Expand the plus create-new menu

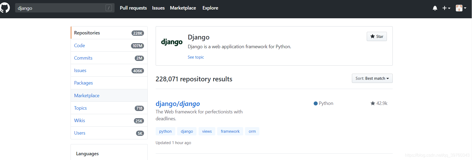[446, 8]
